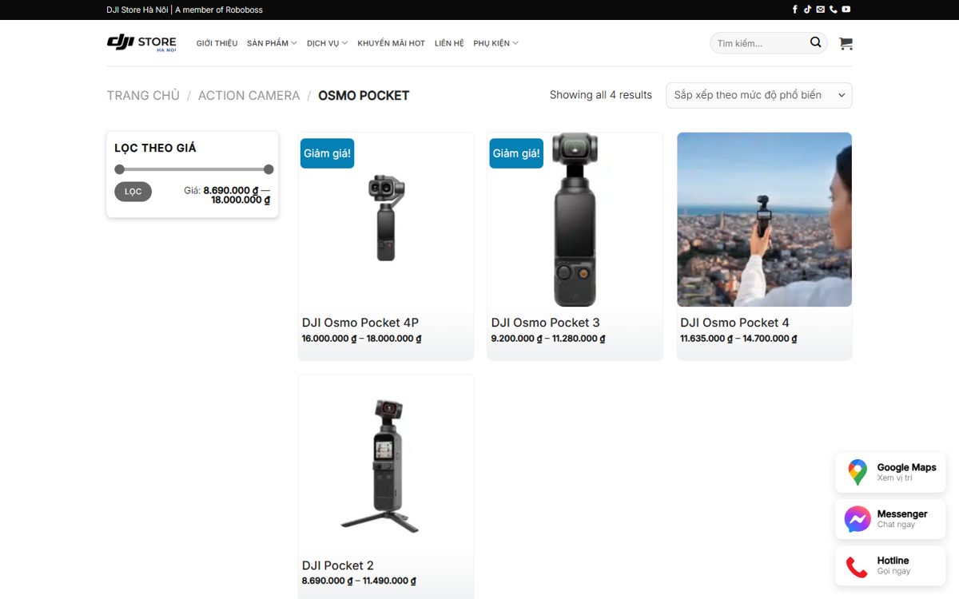Click the red Hotline phone icon
The image size is (959, 599).
click(857, 566)
